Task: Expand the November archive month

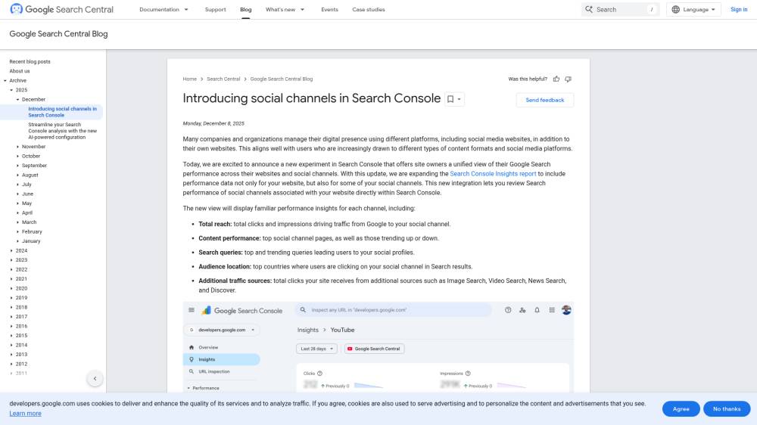Action: point(18,147)
